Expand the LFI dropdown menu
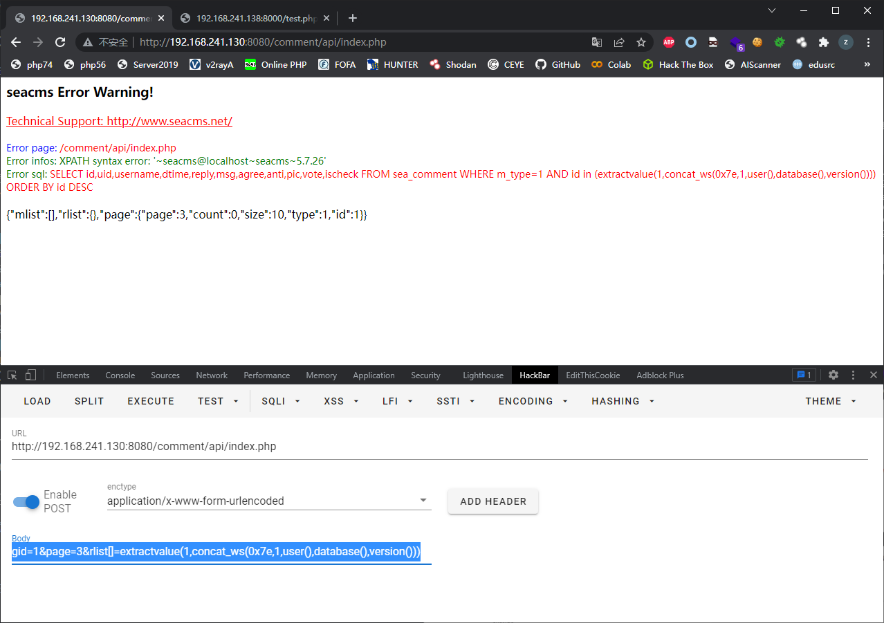The height and width of the screenshot is (623, 884). coord(397,401)
